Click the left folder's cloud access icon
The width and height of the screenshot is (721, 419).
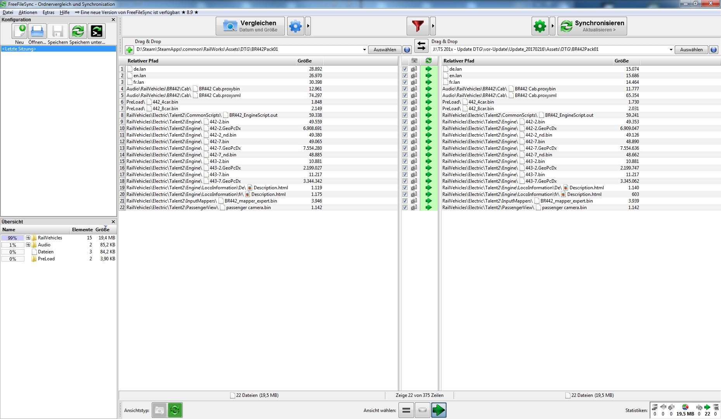click(x=407, y=50)
